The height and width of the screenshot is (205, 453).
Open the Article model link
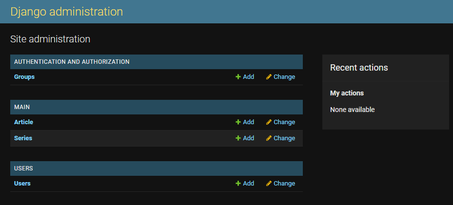click(23, 122)
